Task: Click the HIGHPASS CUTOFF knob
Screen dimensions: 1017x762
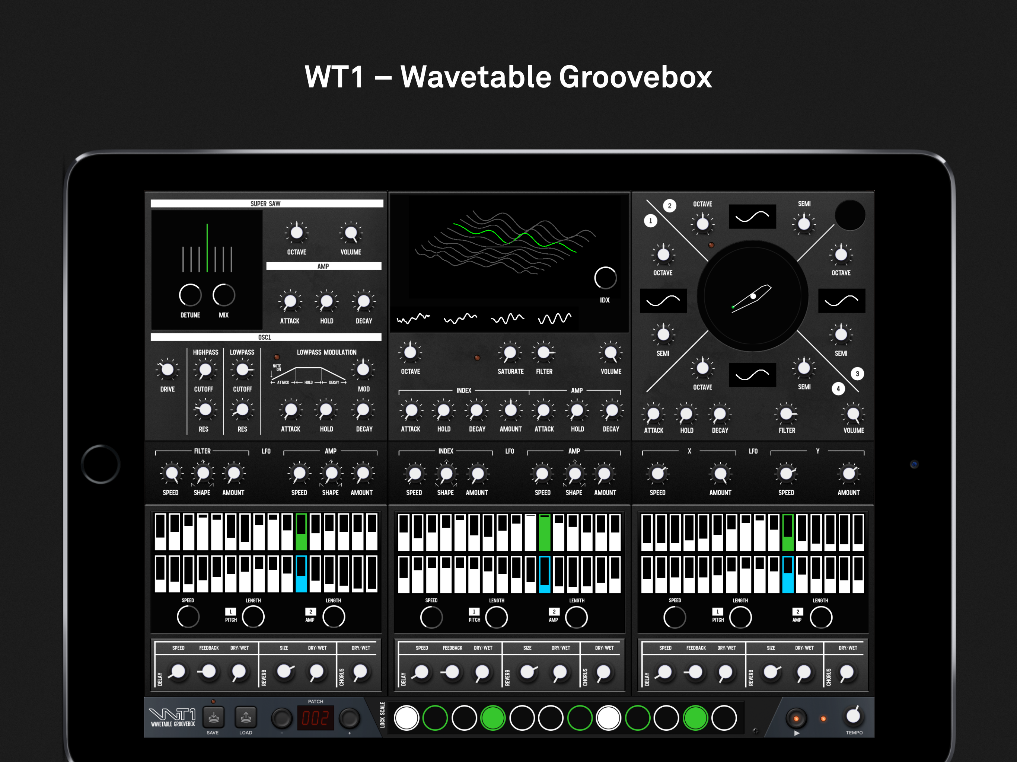Action: [x=205, y=369]
